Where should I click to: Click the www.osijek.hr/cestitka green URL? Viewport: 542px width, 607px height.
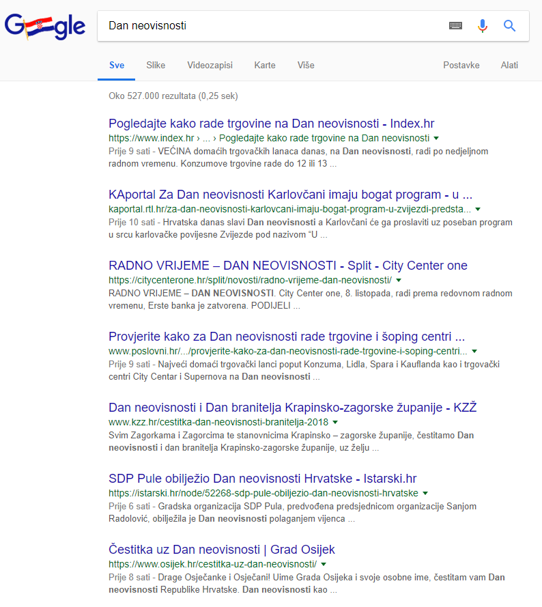[212, 565]
